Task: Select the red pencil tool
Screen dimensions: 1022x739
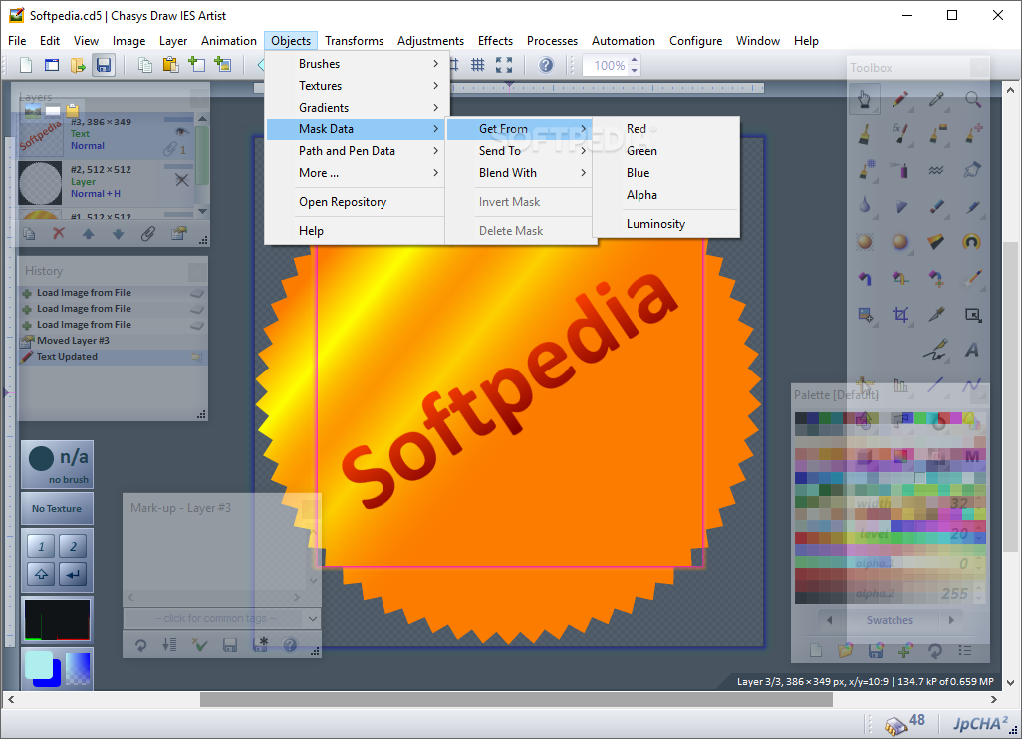Action: [x=900, y=99]
